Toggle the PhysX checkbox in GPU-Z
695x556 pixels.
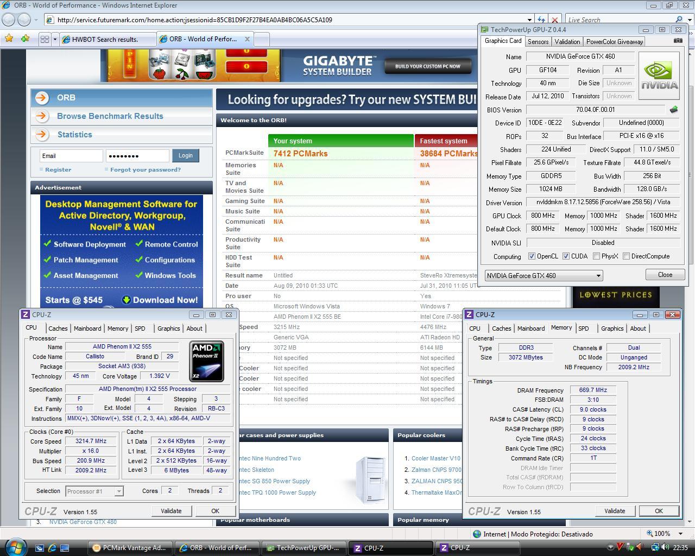coord(597,256)
